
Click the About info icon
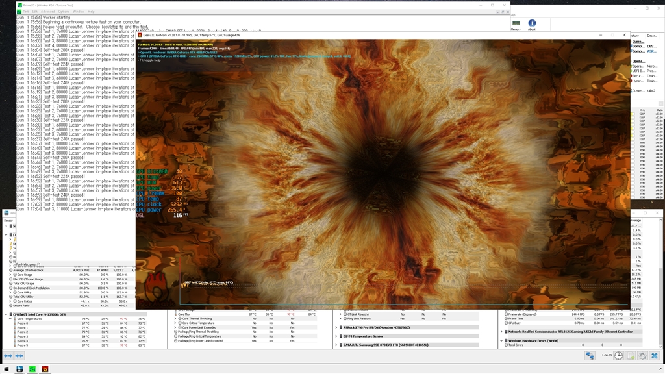pos(532,24)
